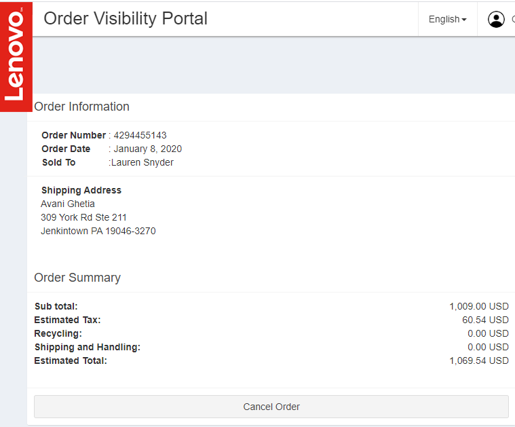Click the Shipping Address label
The height and width of the screenshot is (427, 515).
coord(81,190)
